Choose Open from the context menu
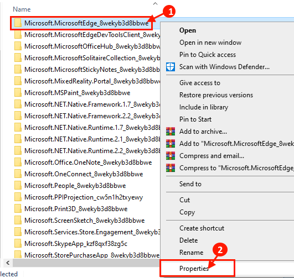The width and height of the screenshot is (294, 278). [x=188, y=30]
